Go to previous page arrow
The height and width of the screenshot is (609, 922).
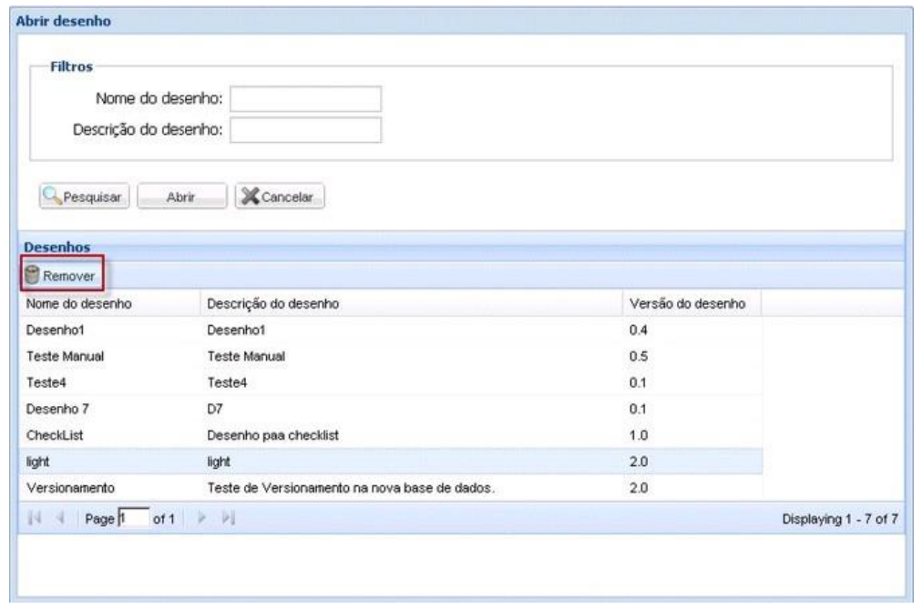tap(57, 518)
